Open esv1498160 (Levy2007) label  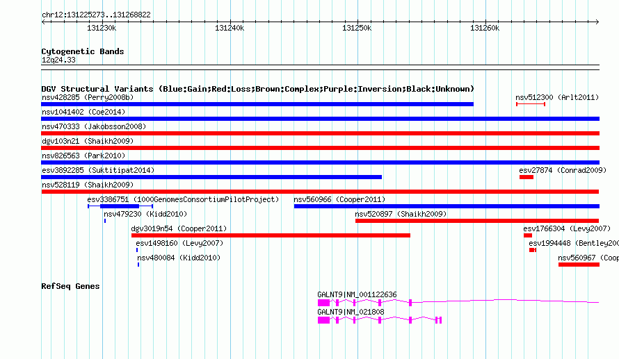pos(179,243)
